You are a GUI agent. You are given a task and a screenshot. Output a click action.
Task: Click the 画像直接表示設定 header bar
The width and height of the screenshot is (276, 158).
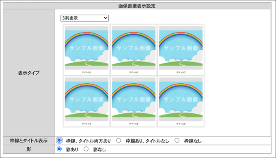click(x=137, y=6)
